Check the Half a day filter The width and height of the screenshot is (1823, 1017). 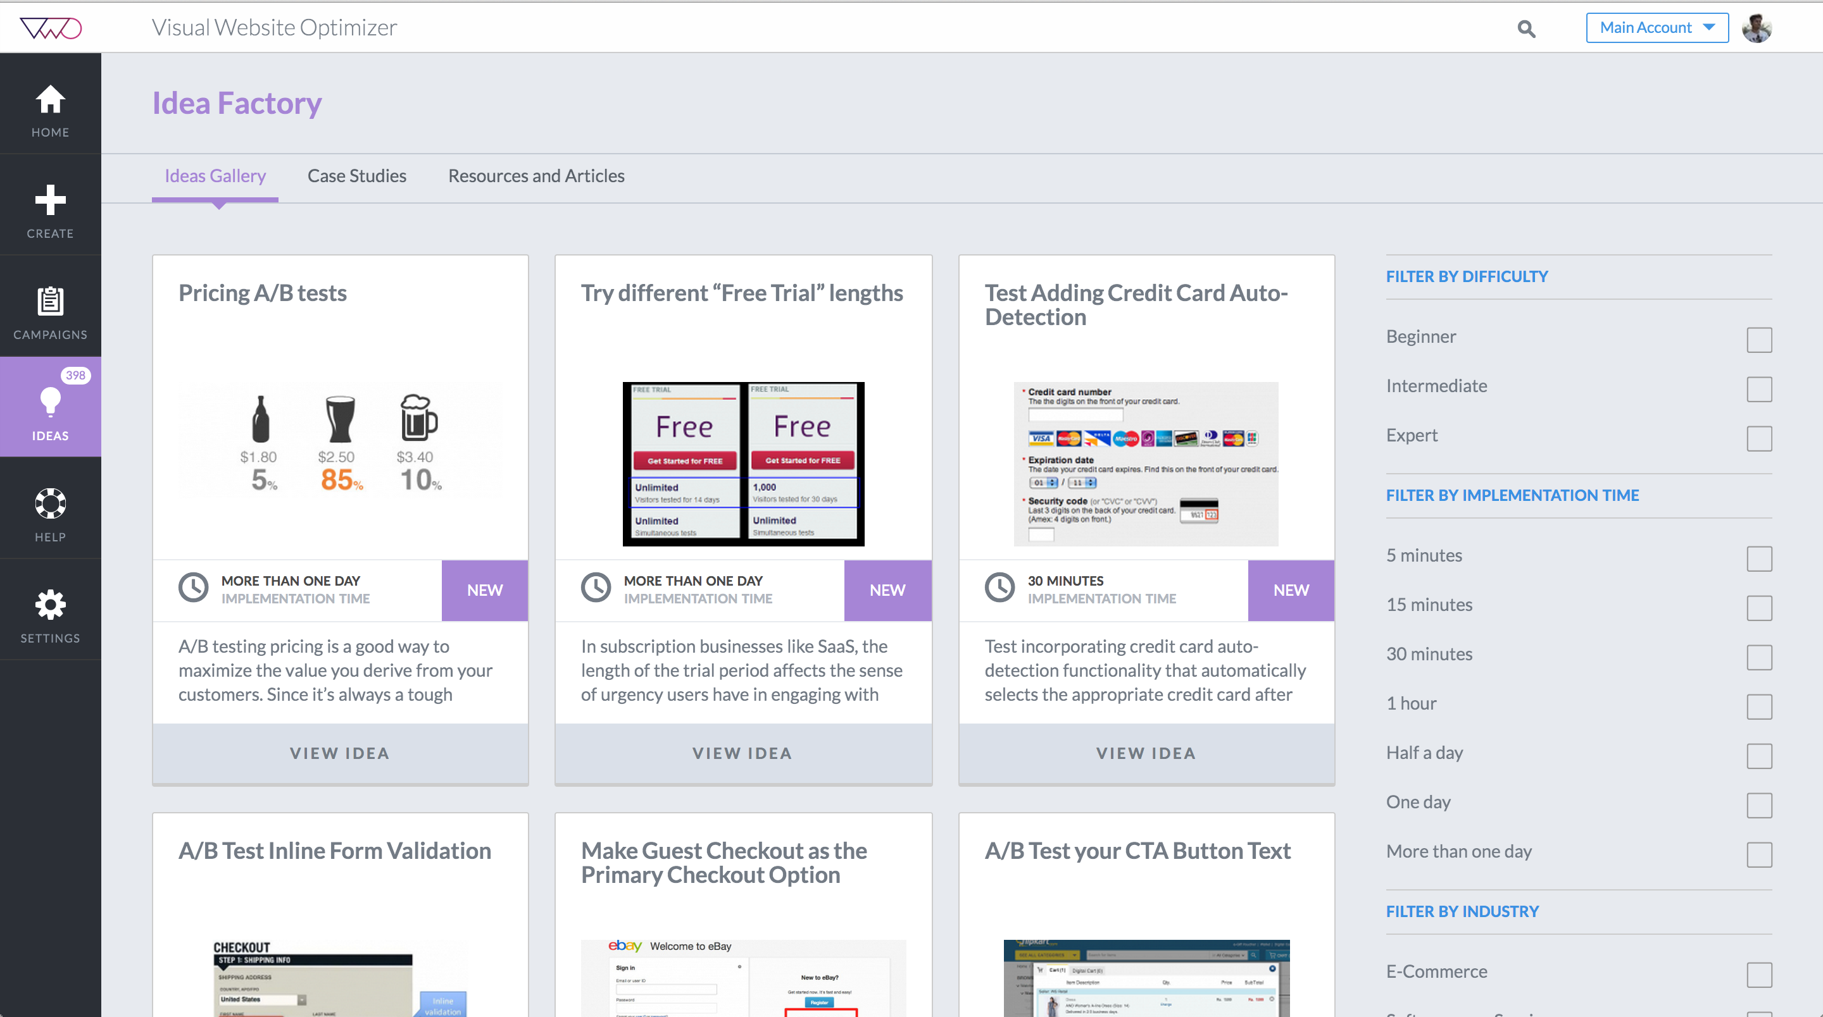(1758, 756)
